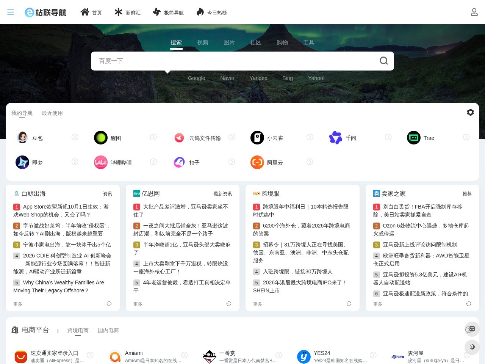The width and height of the screenshot is (485, 364).
Task: Open article App Store欧盟新规10月1日生效
Action: (x=61, y=210)
